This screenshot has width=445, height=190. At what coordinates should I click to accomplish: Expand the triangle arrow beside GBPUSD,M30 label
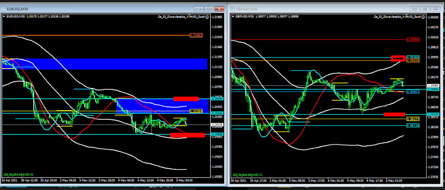pos(233,17)
